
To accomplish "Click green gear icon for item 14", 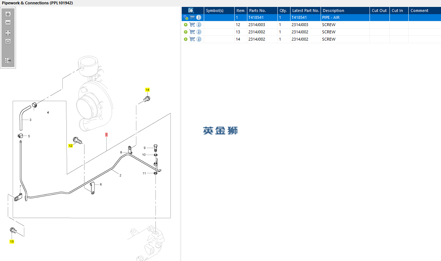I will coord(186,39).
